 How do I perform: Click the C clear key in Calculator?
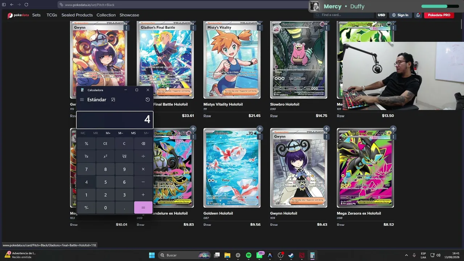pyautogui.click(x=124, y=144)
